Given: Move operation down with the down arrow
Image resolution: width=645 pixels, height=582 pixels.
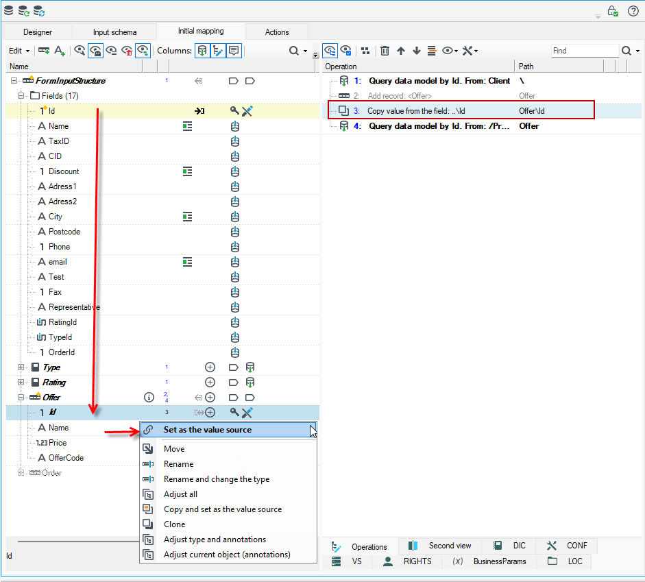Looking at the screenshot, I should [416, 51].
